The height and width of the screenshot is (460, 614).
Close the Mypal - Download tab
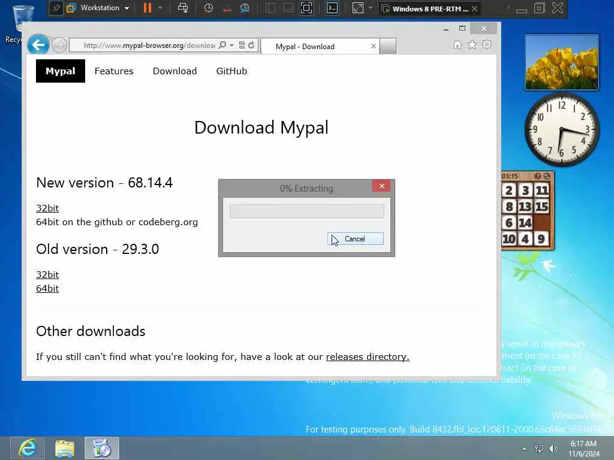373,46
